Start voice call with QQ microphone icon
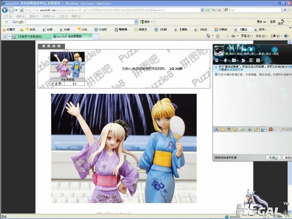292x219 pixels. 225,60
